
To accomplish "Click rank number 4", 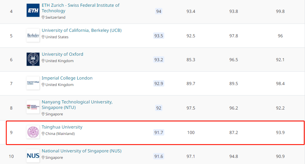I will point(11,12).
